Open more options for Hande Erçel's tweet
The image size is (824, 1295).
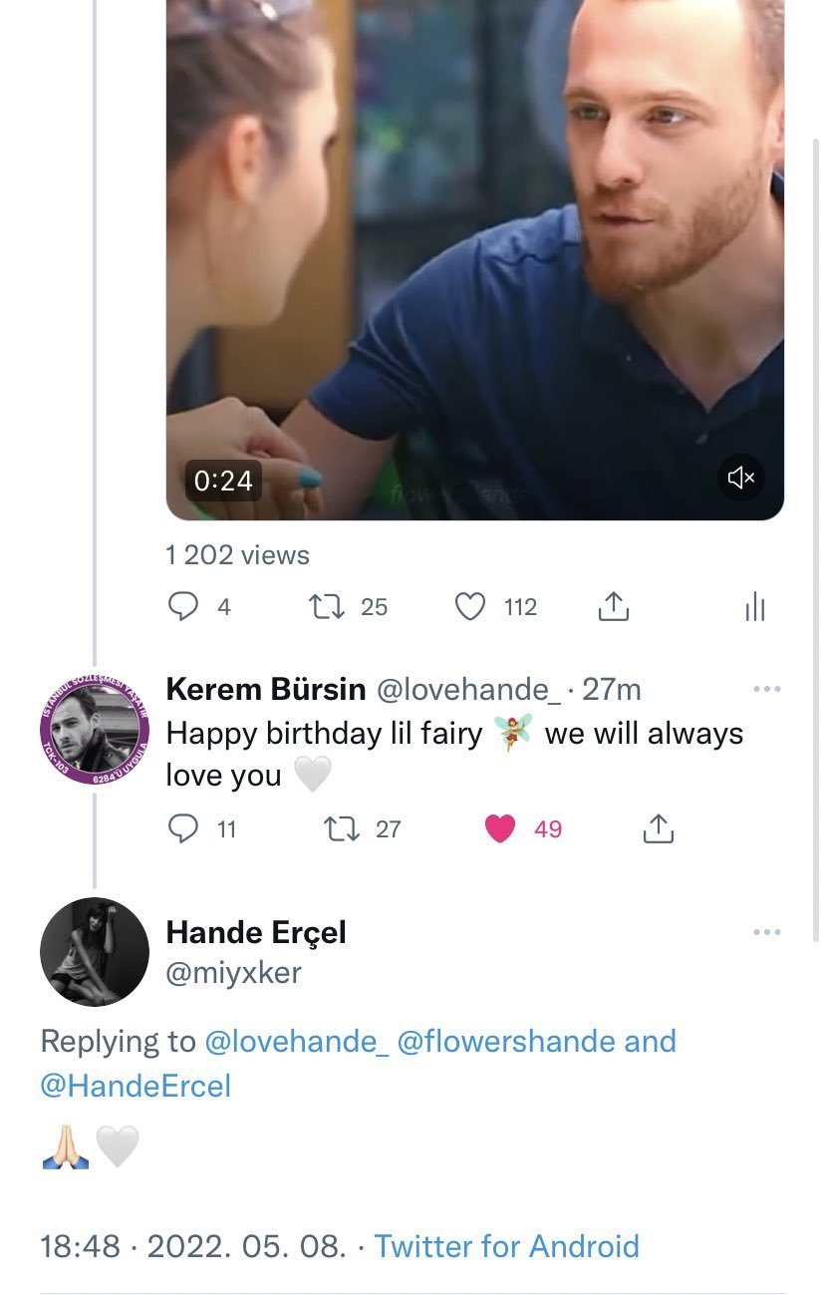766,932
